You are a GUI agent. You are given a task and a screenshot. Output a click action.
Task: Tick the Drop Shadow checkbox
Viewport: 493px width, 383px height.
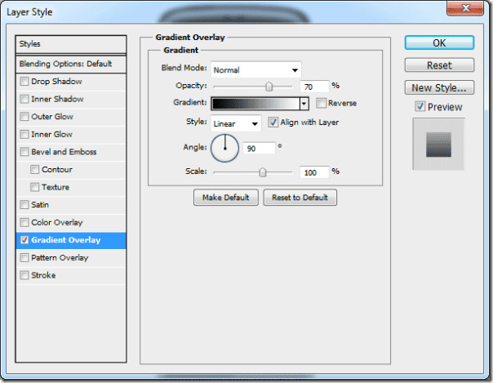24,82
